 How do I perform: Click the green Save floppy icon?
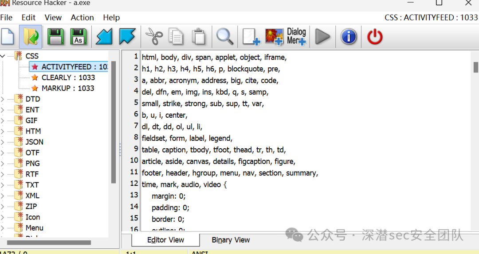point(55,37)
